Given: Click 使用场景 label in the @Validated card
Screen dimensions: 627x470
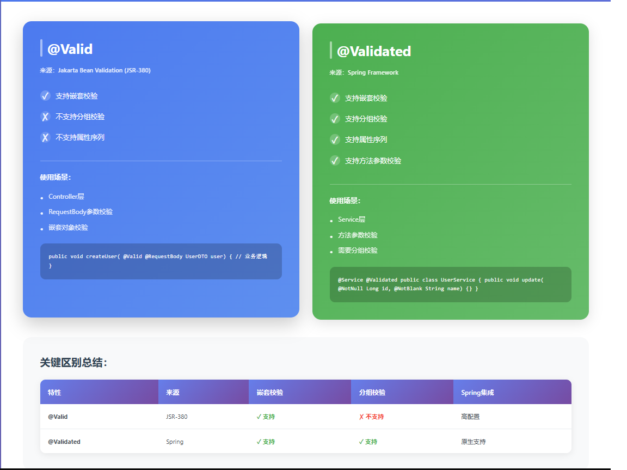Looking at the screenshot, I should 345,201.
